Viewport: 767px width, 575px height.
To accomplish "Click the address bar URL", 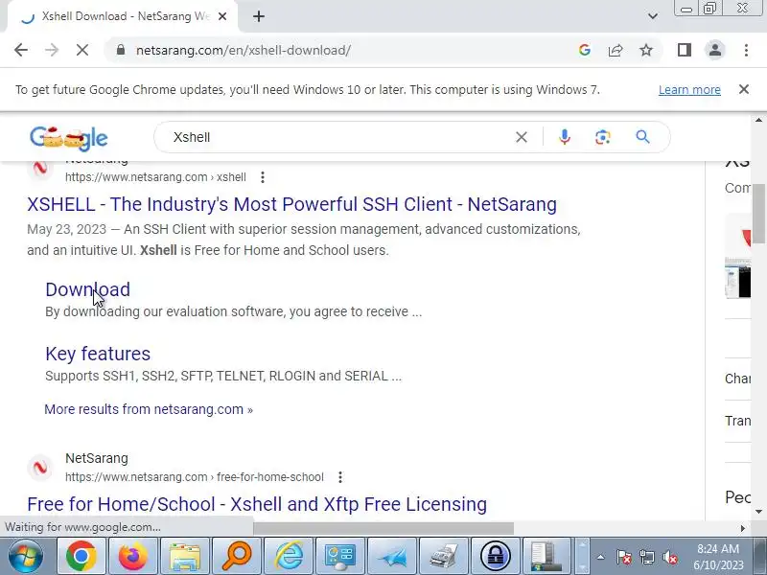I will pyautogui.click(x=244, y=51).
